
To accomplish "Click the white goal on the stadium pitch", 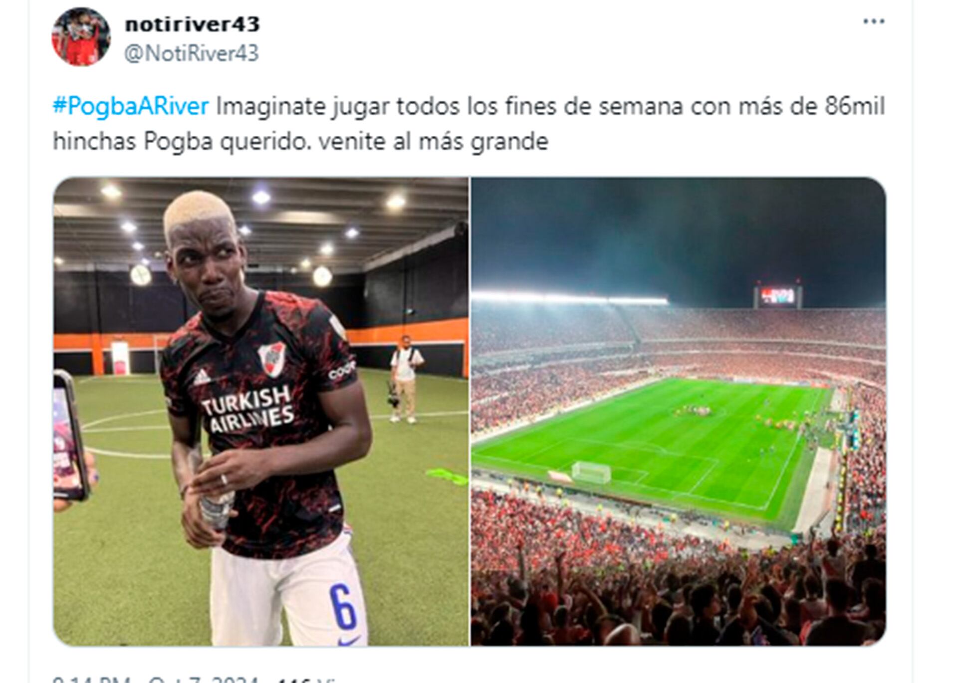I will pos(591,472).
